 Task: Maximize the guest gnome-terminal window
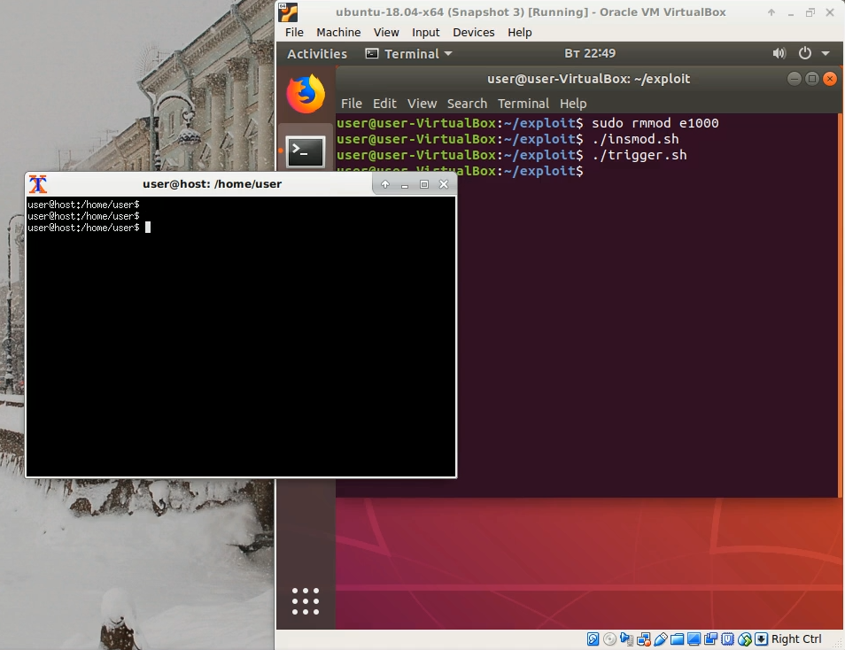point(812,79)
